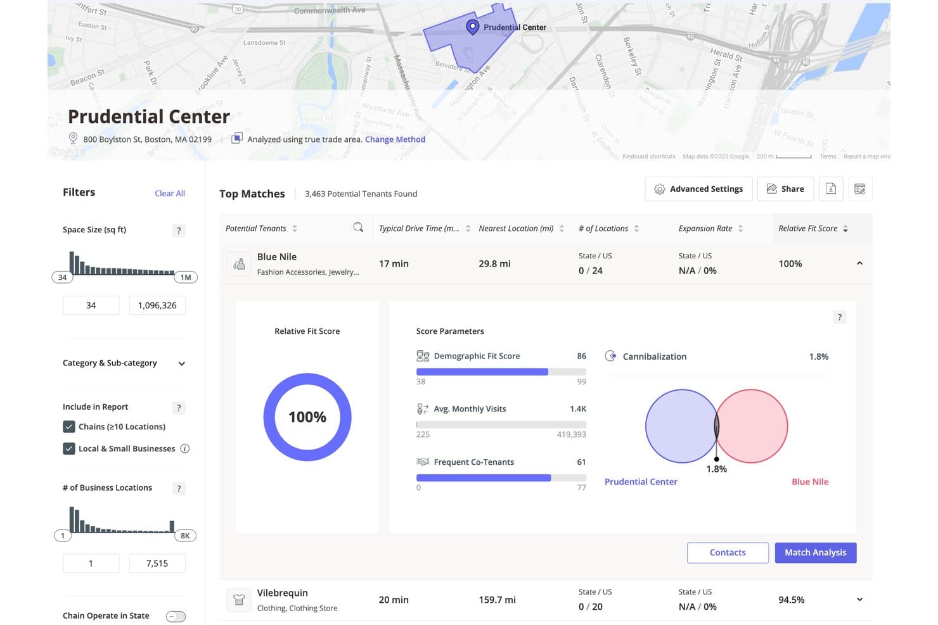This screenshot has width=938, height=625.
Task: Sort by # of Locations column
Action: click(x=636, y=229)
